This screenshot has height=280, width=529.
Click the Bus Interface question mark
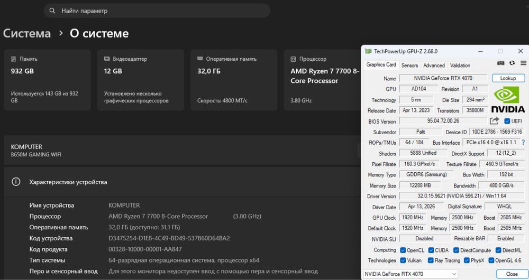pyautogui.click(x=523, y=143)
